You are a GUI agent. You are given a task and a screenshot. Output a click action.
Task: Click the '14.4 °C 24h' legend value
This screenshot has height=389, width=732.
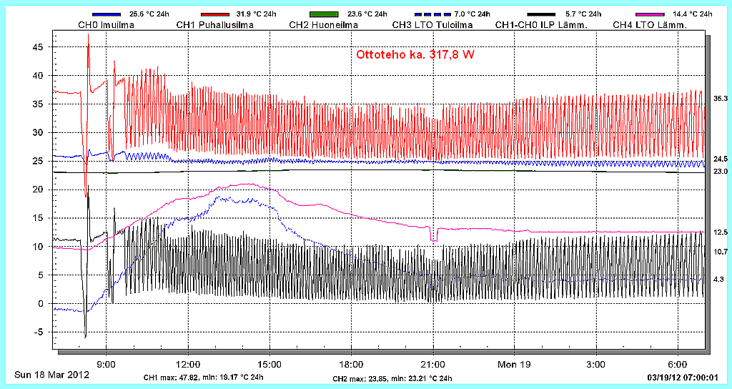[692, 15]
